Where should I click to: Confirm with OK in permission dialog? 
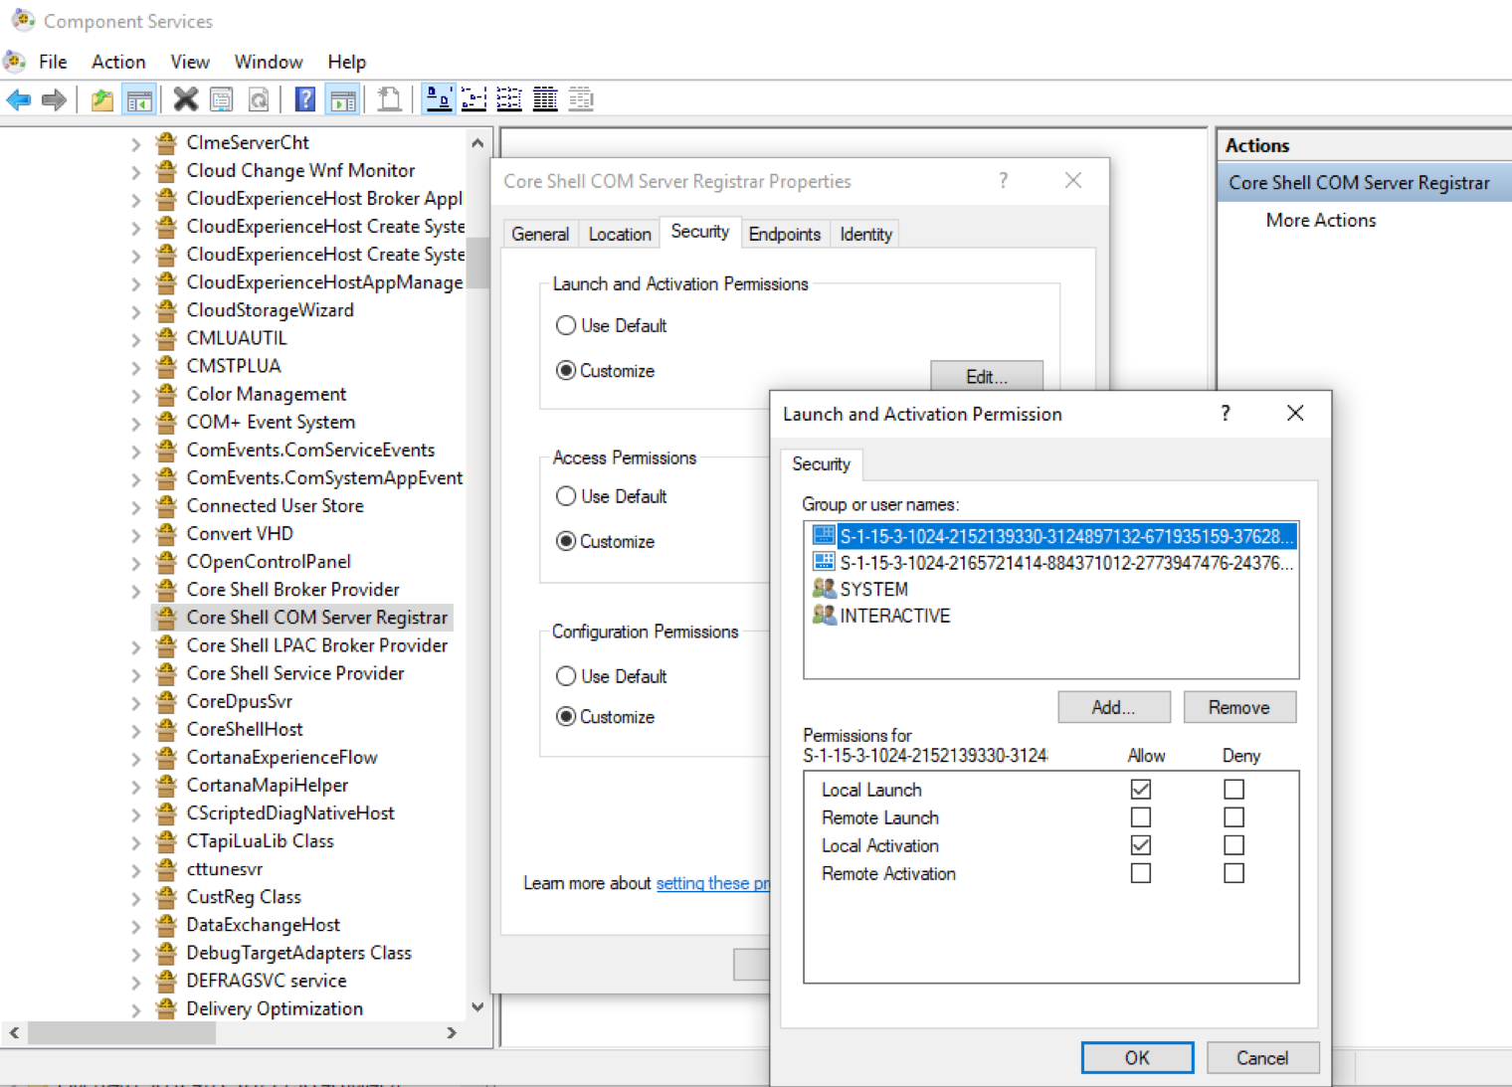pyautogui.click(x=1137, y=1058)
